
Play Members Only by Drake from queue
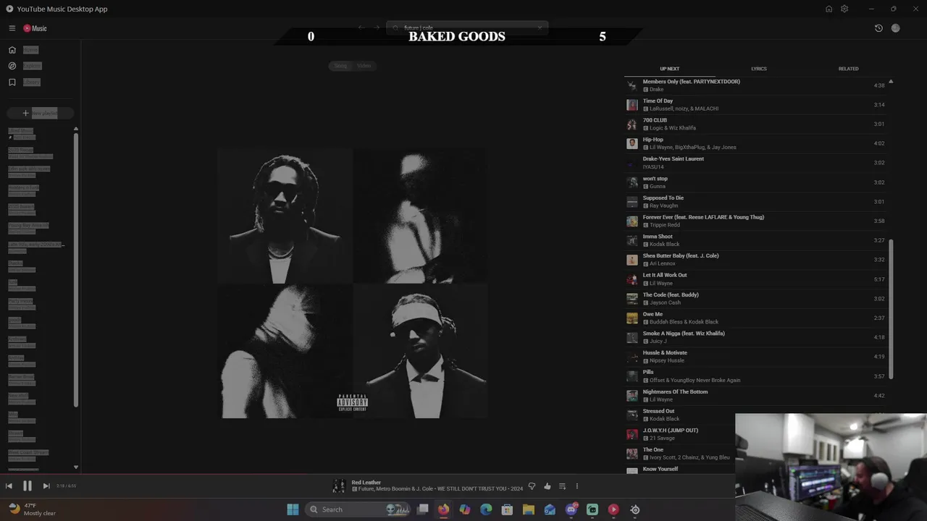(757, 85)
